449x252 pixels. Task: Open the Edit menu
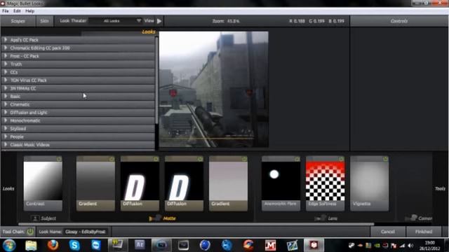point(17,11)
